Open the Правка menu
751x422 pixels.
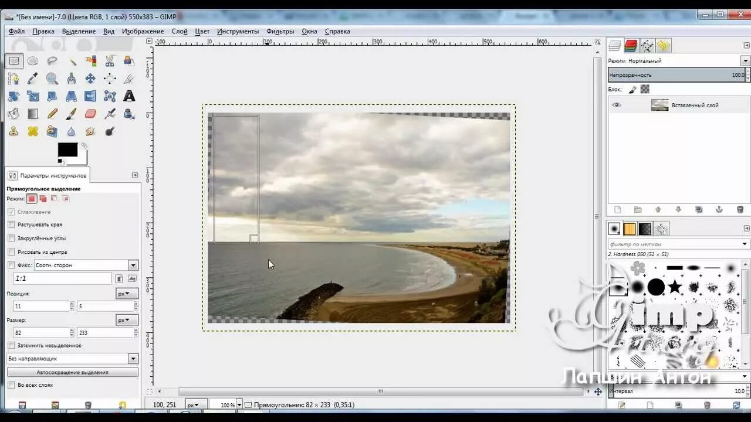(x=43, y=32)
